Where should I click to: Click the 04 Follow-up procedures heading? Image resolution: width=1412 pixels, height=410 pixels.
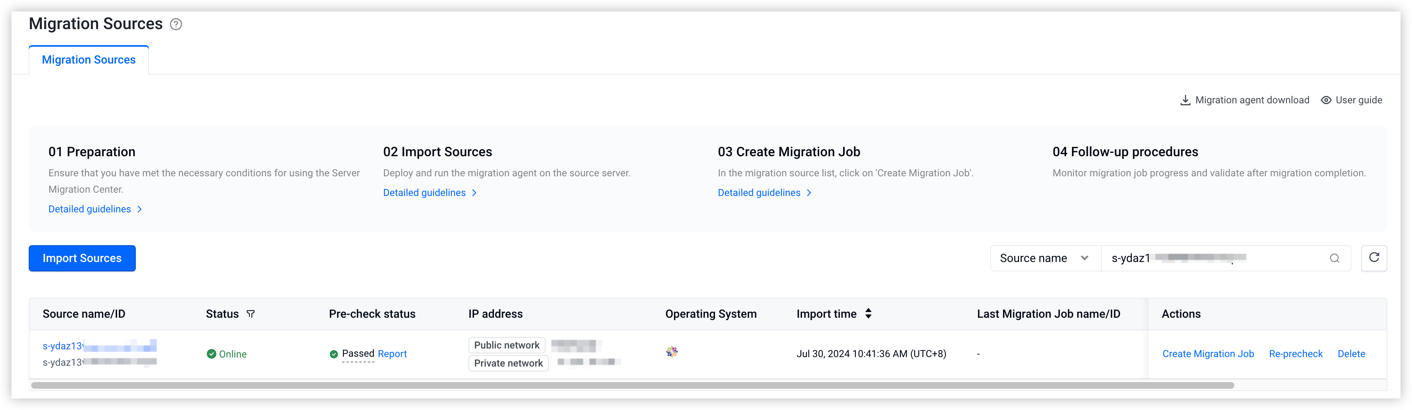pyautogui.click(x=1125, y=152)
